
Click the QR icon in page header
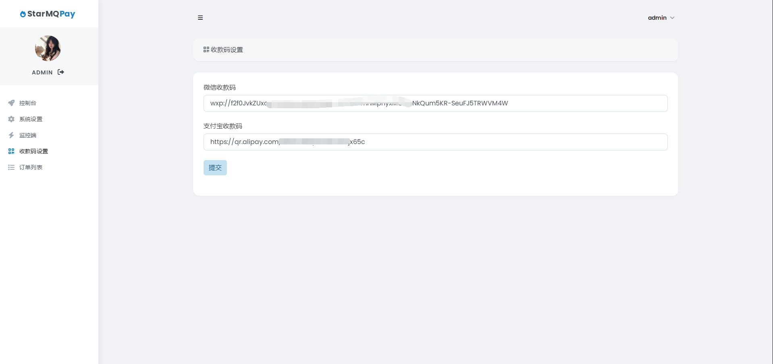(206, 49)
